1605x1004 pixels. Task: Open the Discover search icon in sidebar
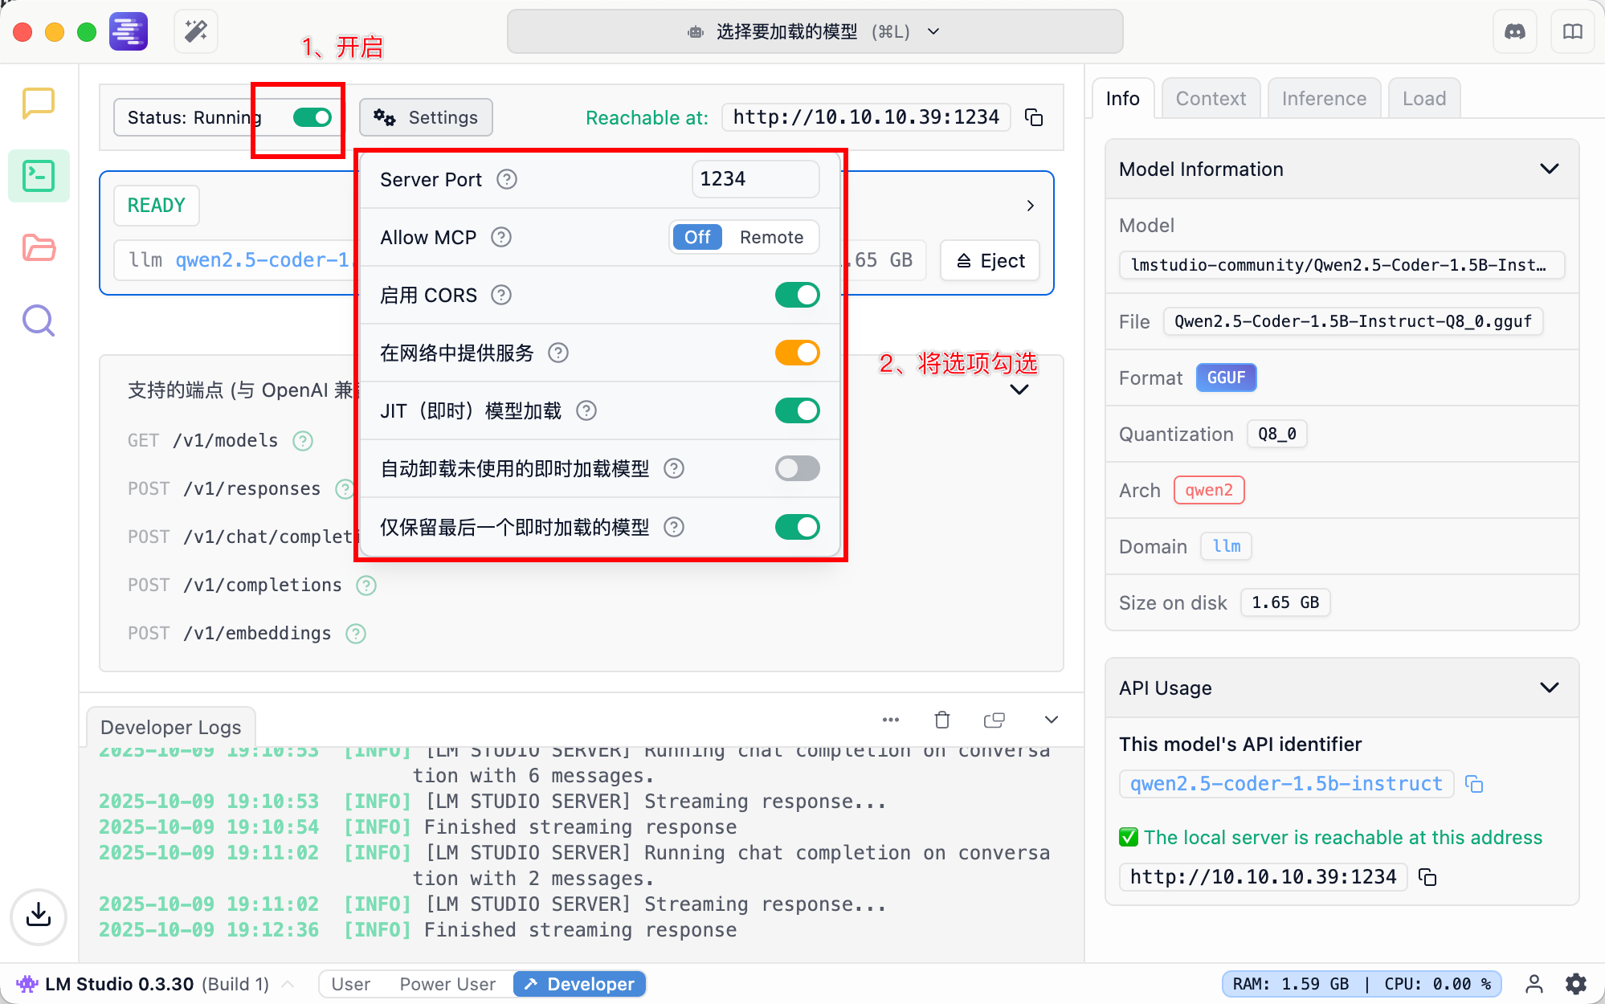pyautogui.click(x=38, y=320)
